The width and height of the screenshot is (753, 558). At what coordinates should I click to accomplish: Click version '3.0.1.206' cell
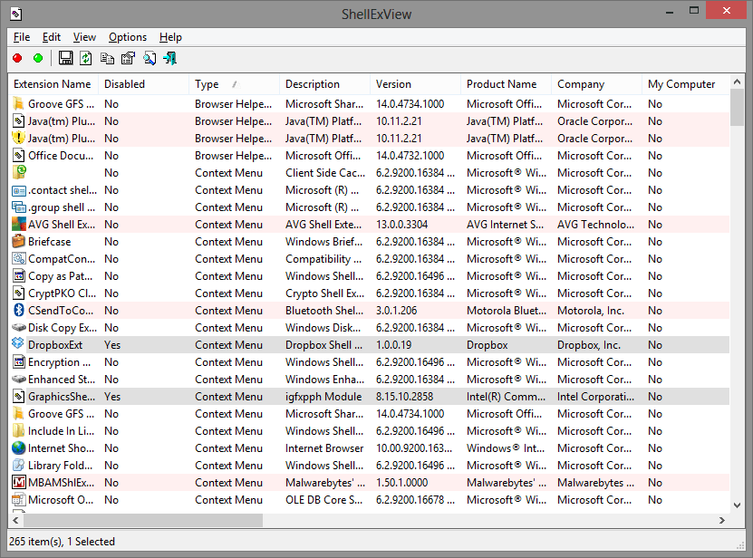click(396, 311)
